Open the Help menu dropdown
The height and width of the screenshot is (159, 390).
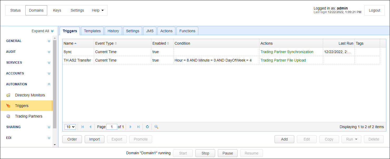[98, 10]
